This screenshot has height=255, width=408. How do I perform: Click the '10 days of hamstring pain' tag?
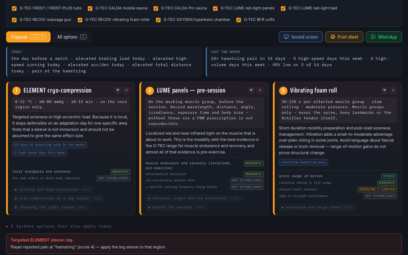click(x=50, y=145)
